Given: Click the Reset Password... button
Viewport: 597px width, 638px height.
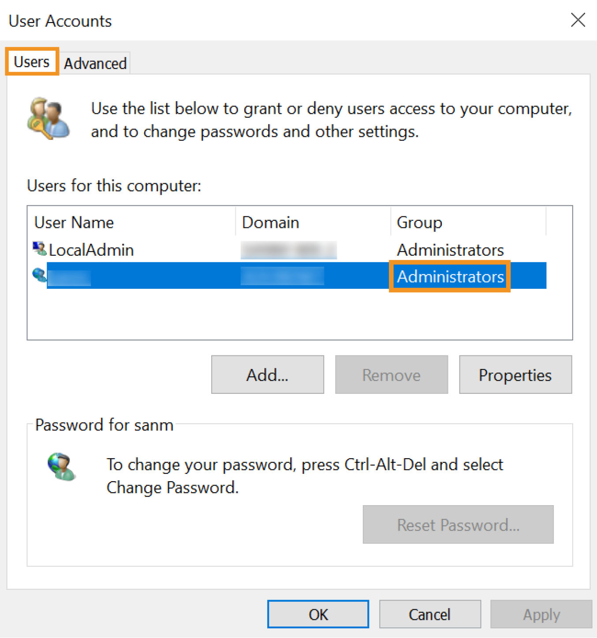Looking at the screenshot, I should 458,525.
